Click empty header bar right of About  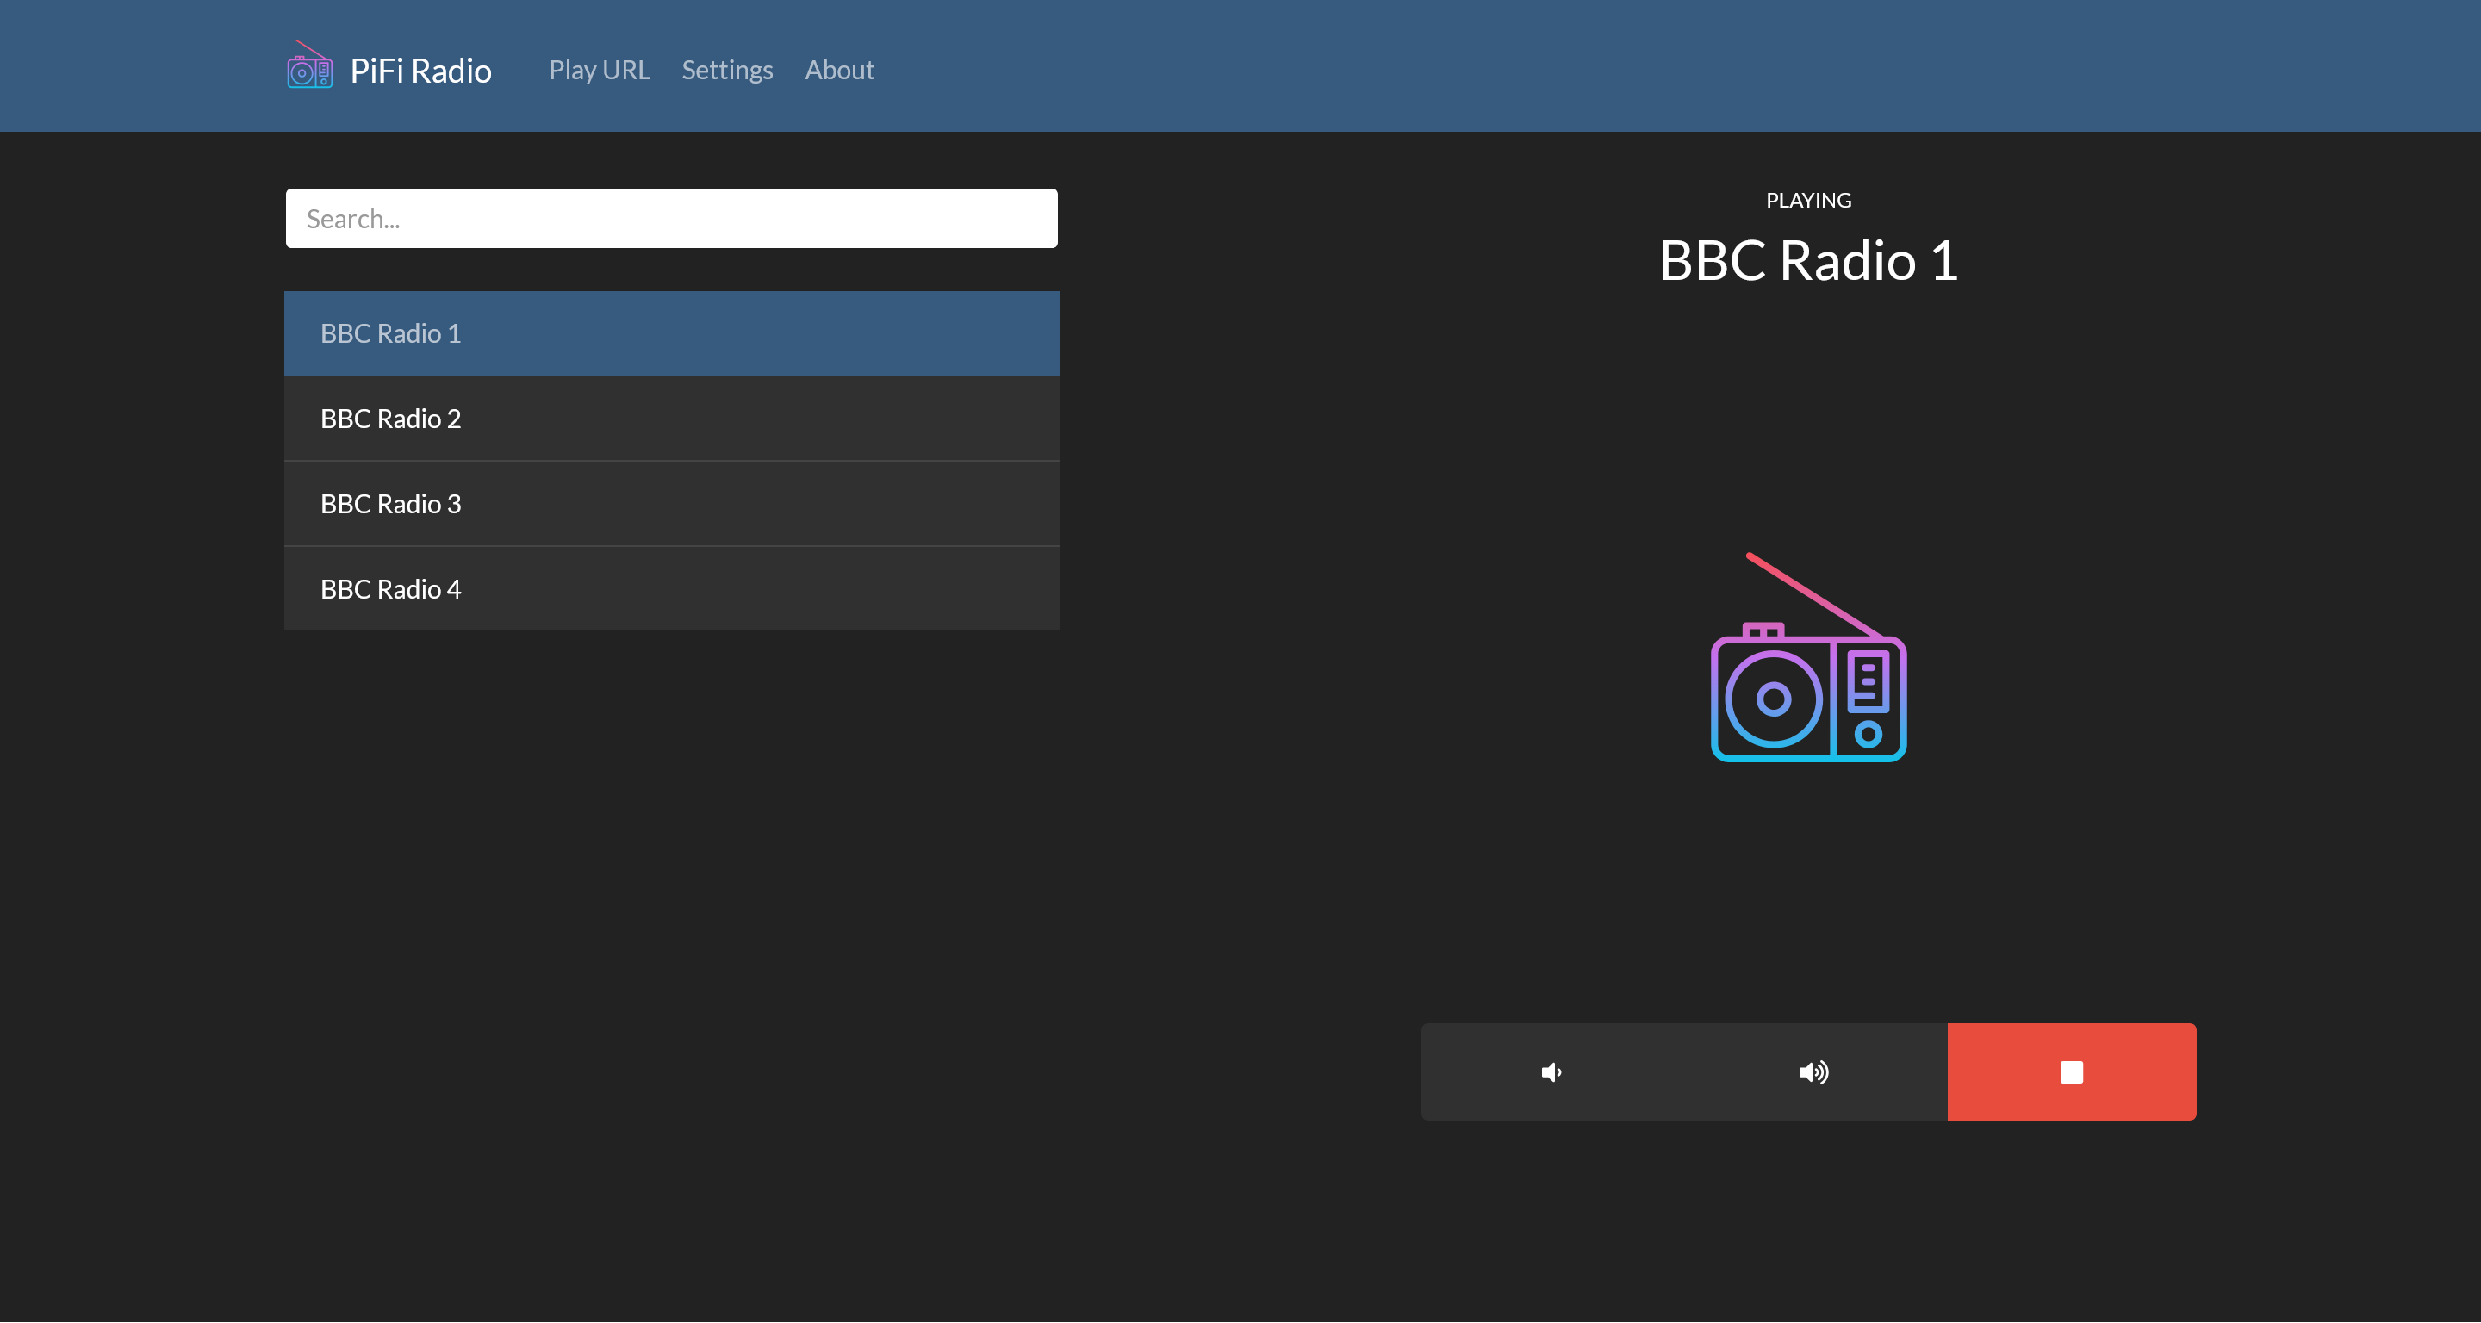(1638, 67)
